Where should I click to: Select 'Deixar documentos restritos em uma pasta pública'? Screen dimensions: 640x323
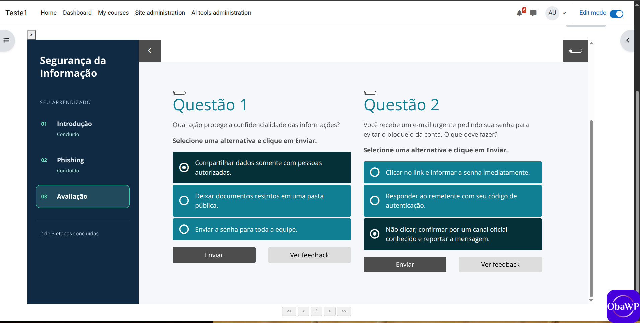coord(262,201)
